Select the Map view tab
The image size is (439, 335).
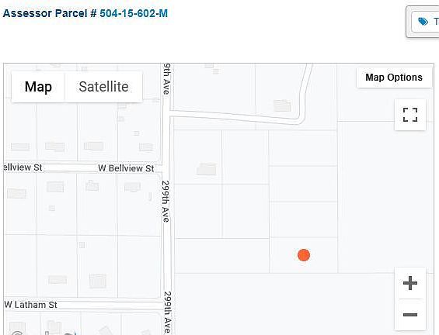[x=38, y=87]
